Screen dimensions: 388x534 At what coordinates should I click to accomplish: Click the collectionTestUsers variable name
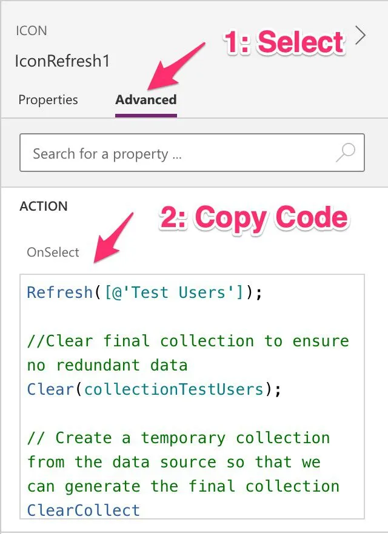pos(174,389)
